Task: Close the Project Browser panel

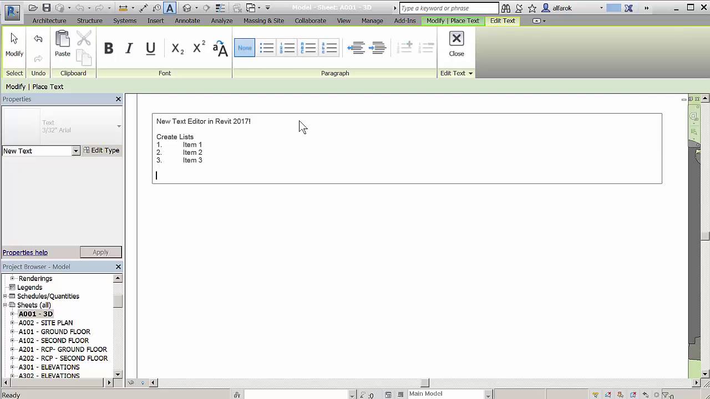Action: pos(118,267)
